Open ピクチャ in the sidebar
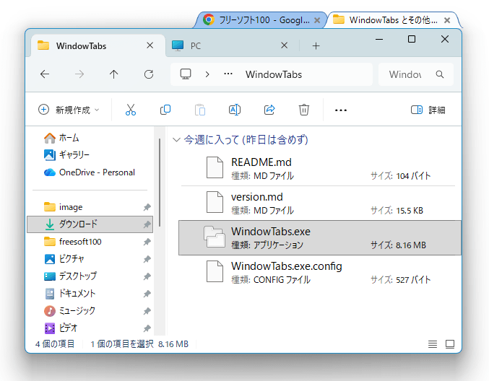Image resolution: width=489 pixels, height=381 pixels. [90, 258]
